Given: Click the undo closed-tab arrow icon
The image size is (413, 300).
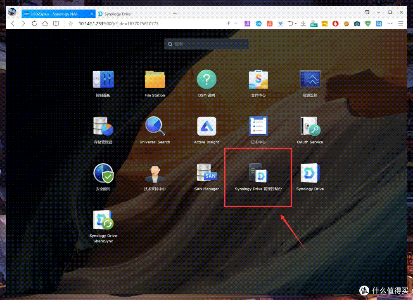Looking at the screenshot, I should pos(290,23).
